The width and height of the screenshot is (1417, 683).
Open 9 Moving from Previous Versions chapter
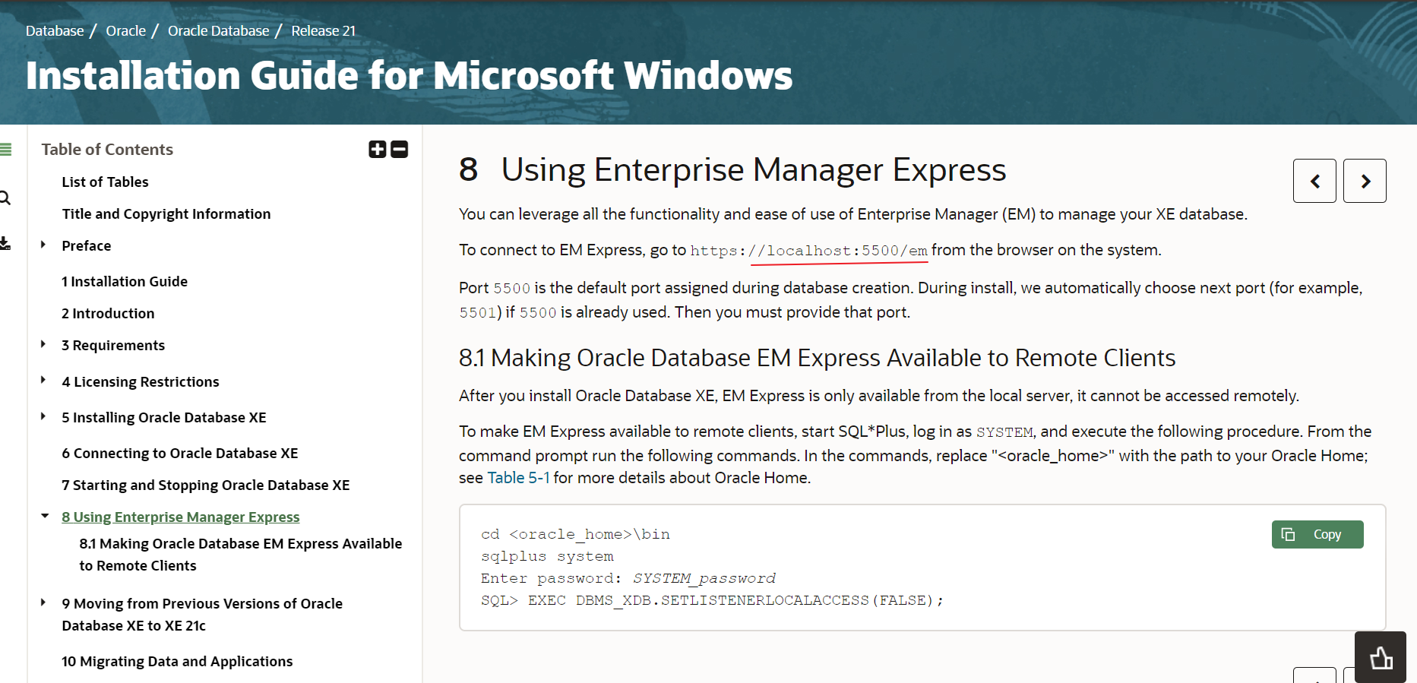[202, 615]
